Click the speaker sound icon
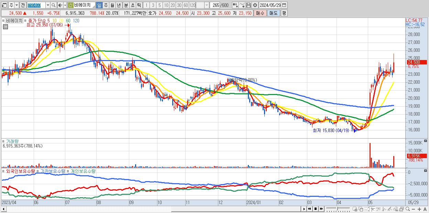429x213 pixels. (60, 5)
